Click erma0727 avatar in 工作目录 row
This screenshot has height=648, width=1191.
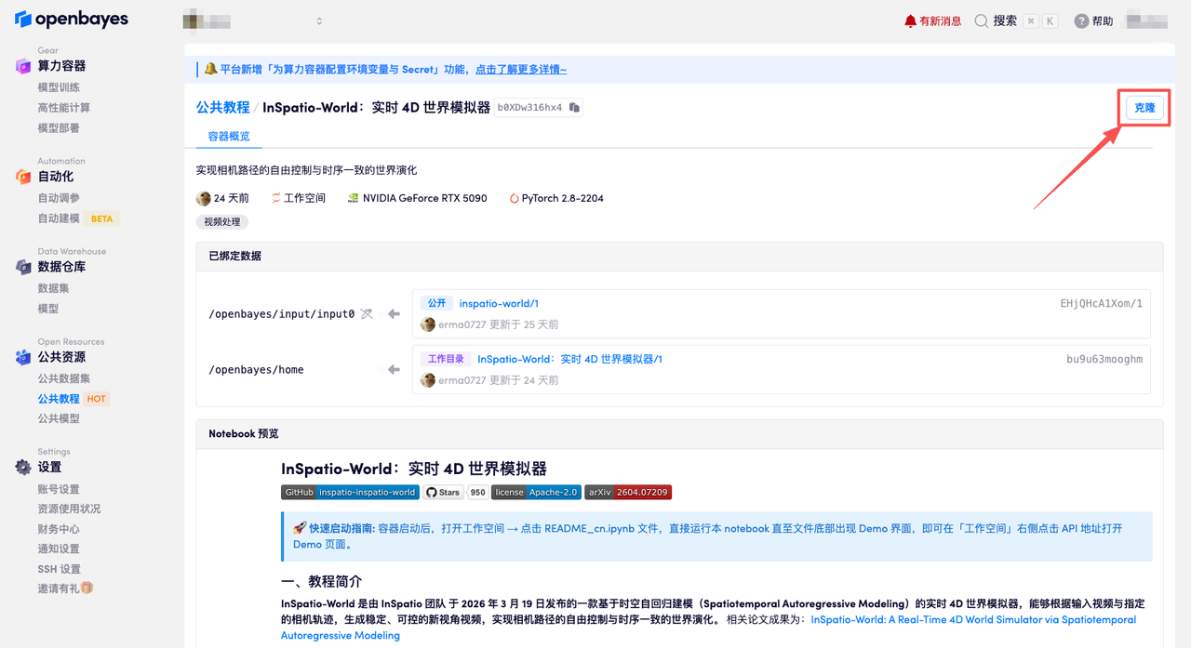(428, 380)
